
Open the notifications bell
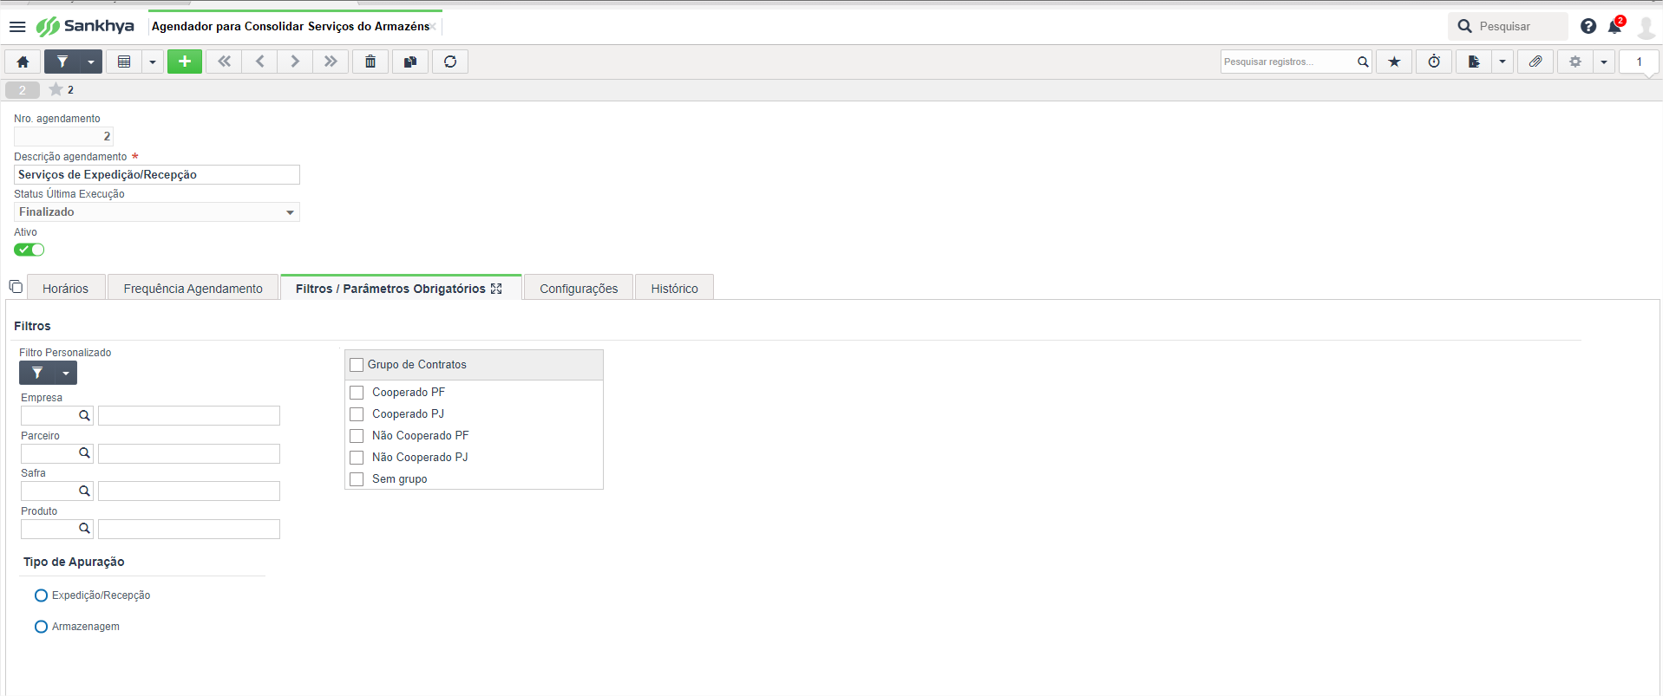click(x=1614, y=26)
